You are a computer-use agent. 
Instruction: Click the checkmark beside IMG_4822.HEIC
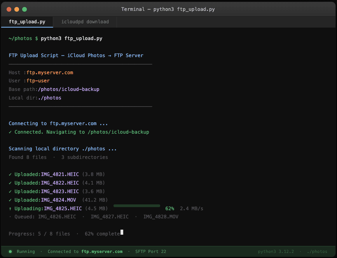pyautogui.click(x=10, y=183)
